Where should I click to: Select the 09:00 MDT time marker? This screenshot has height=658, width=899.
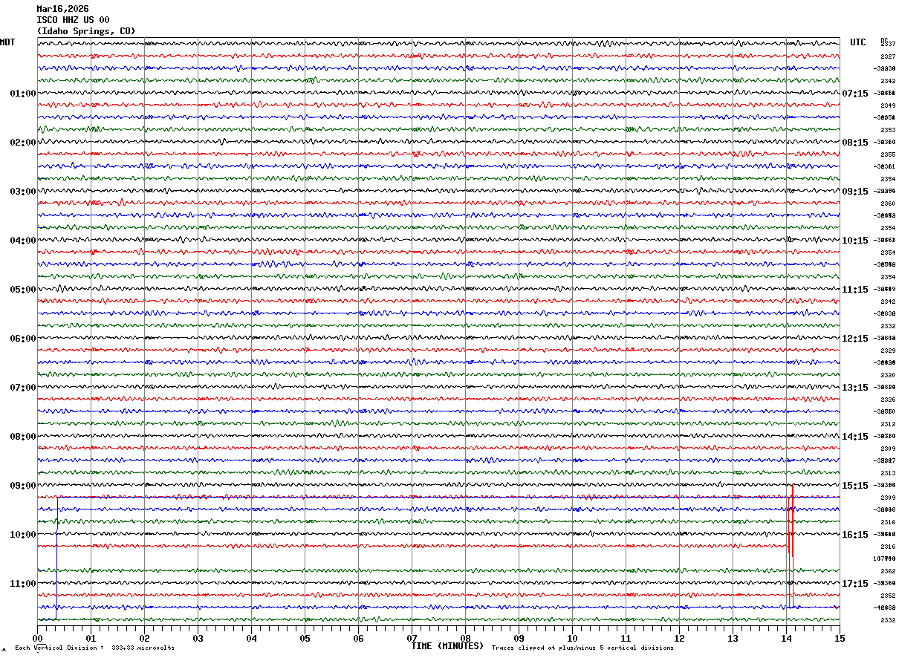(x=22, y=486)
